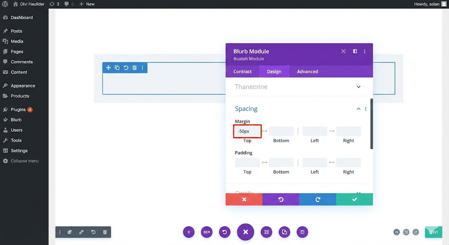Click the Divi Fiauilder site name link
449x245 pixels.
pos(29,4)
